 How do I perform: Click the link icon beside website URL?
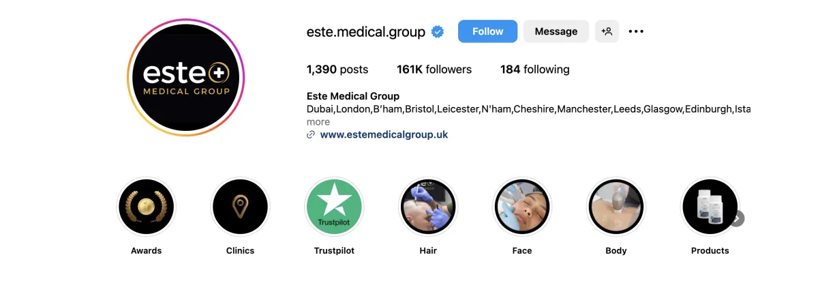[x=311, y=135]
